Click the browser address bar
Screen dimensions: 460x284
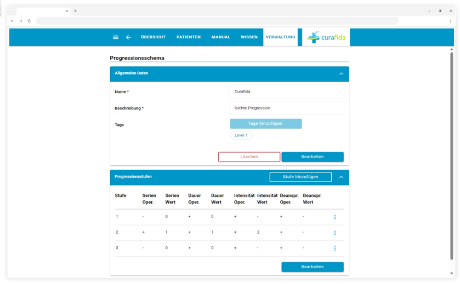(217, 21)
